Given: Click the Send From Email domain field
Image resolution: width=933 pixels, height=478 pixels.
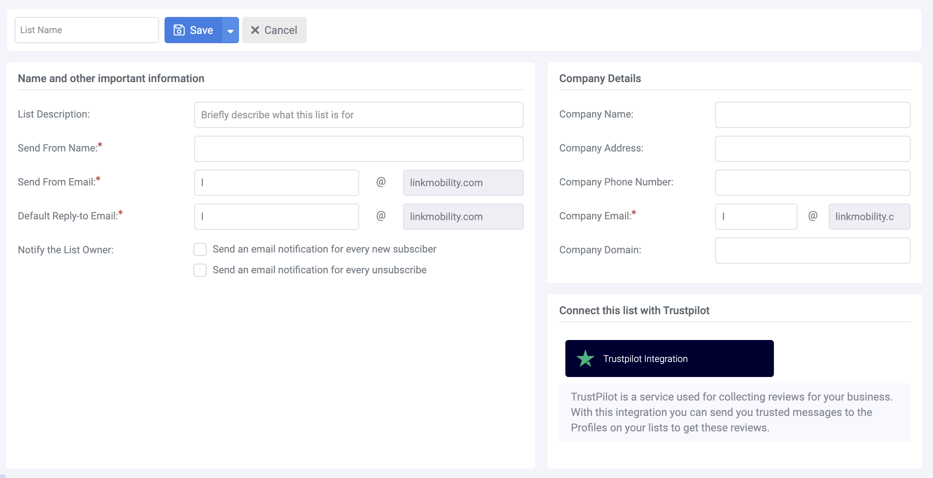Looking at the screenshot, I should point(463,183).
